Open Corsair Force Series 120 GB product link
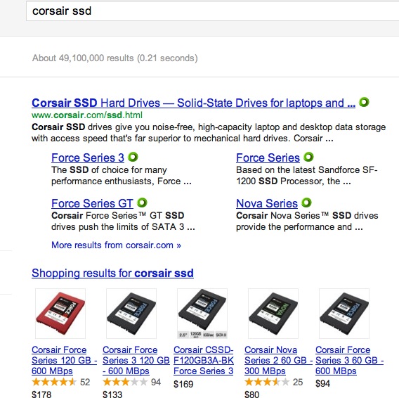The image size is (399, 398). pos(64,360)
